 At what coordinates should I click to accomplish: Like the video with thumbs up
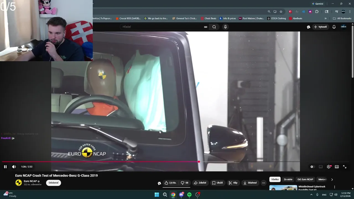(170, 183)
